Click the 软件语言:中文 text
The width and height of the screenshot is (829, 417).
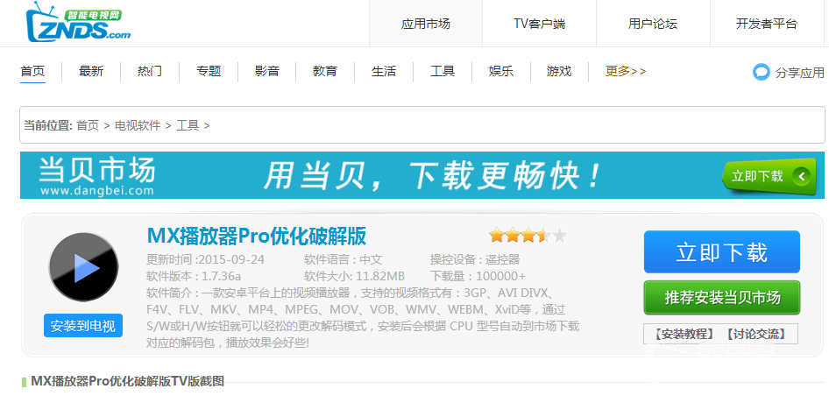[x=344, y=259]
